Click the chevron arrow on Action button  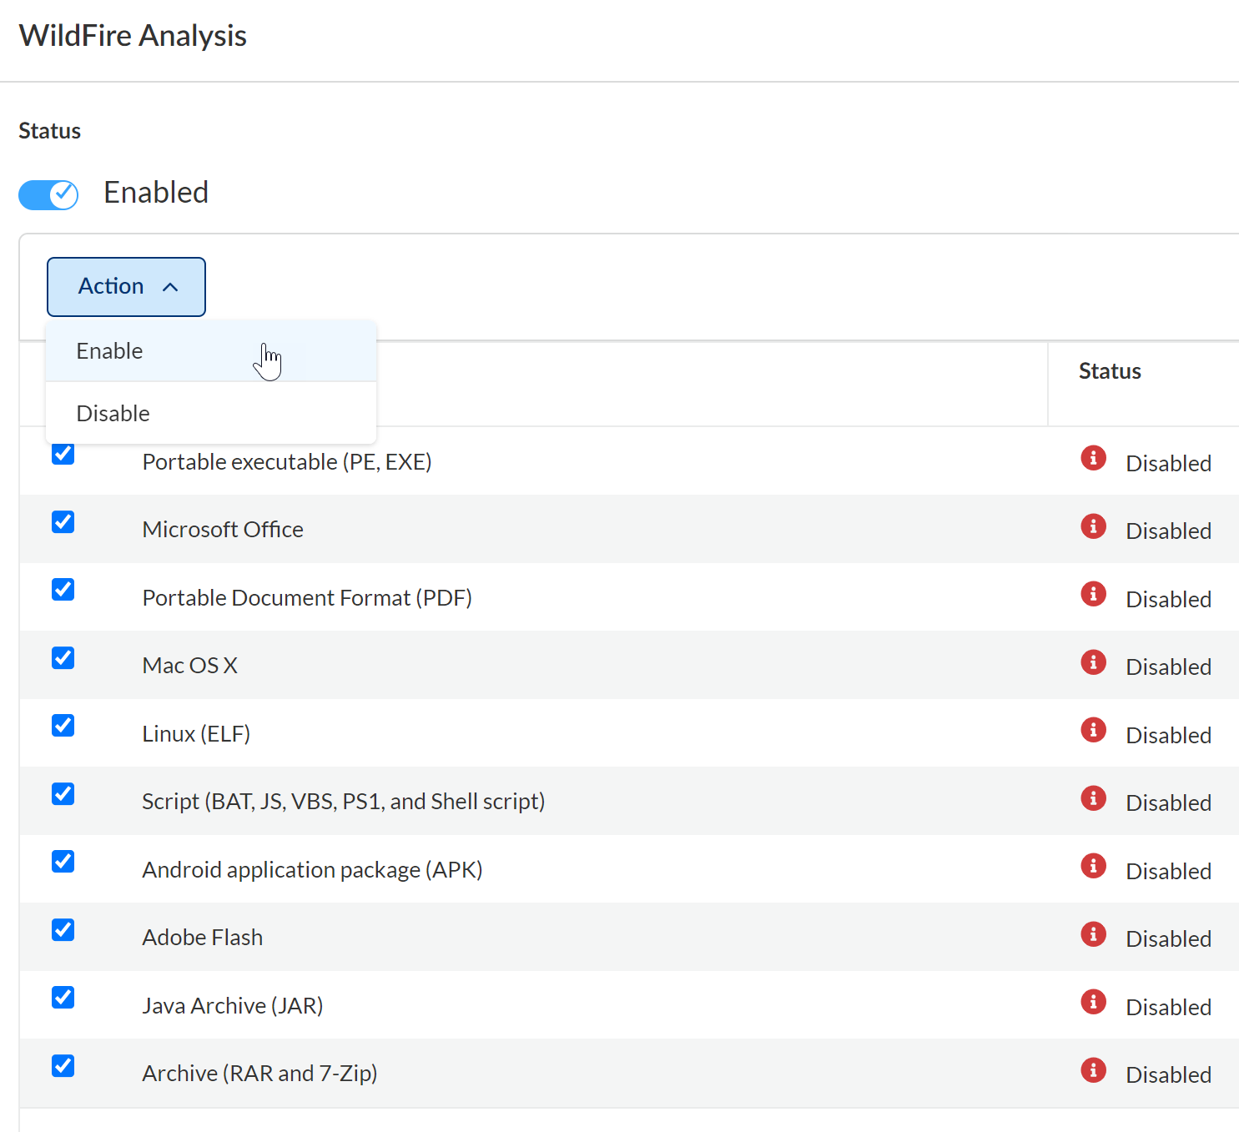tap(170, 288)
